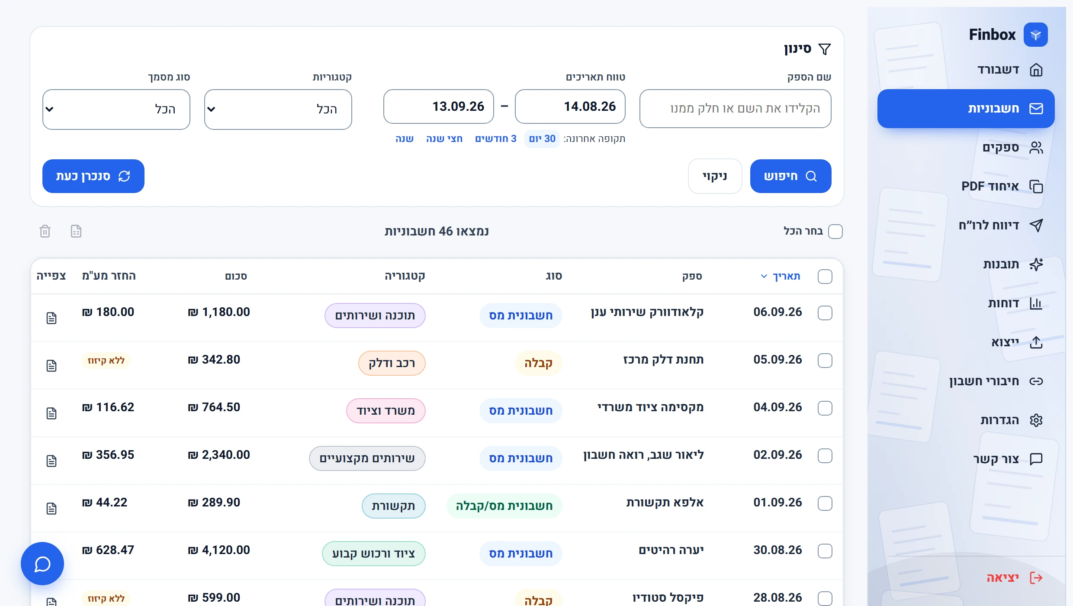Image resolution: width=1073 pixels, height=606 pixels.
Task: Click the דוחות bar chart icon
Action: [x=1036, y=303]
